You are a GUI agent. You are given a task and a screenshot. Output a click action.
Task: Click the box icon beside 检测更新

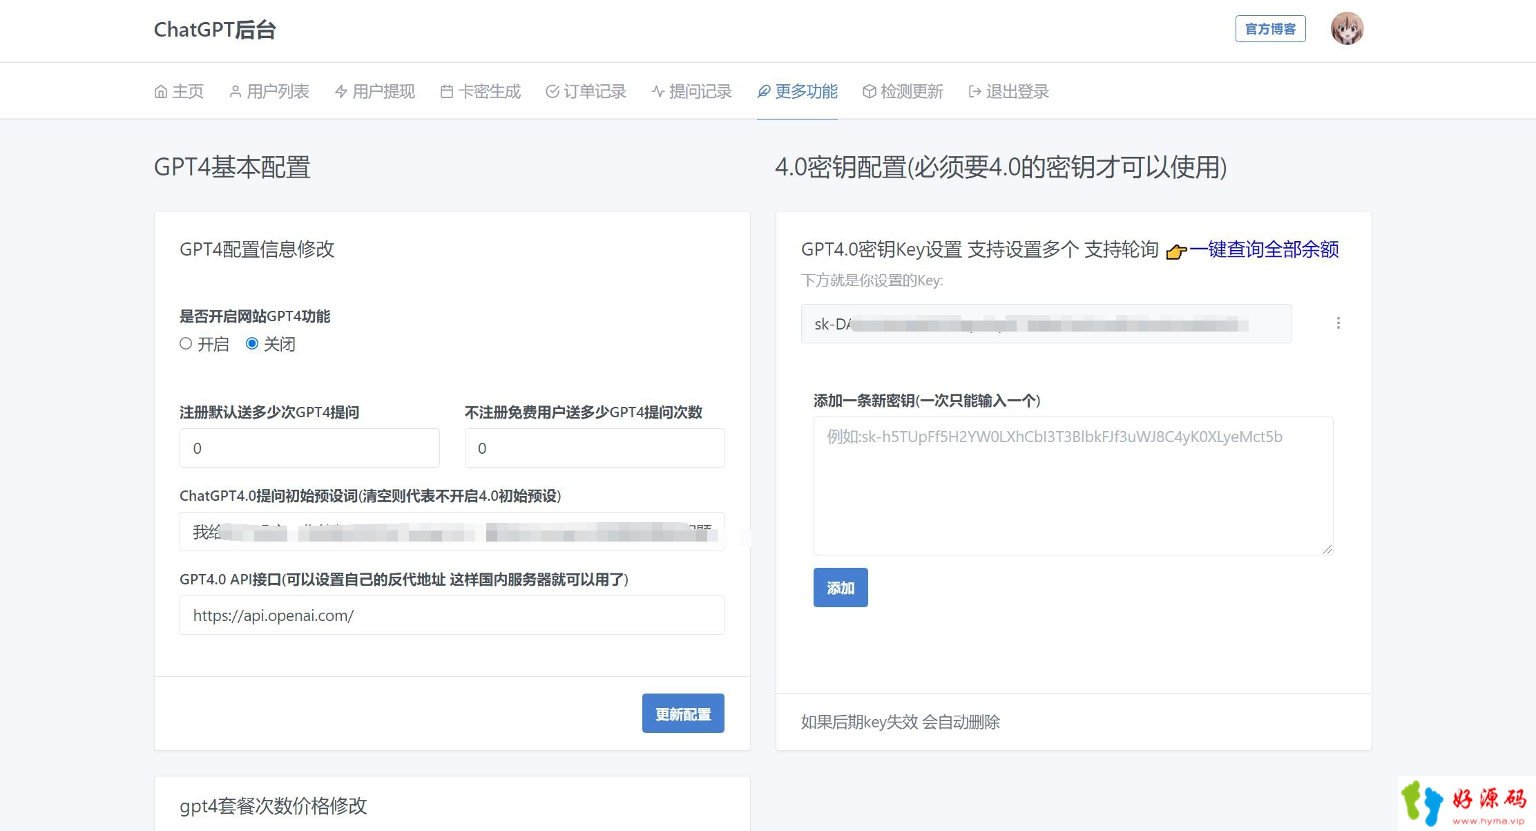869,91
